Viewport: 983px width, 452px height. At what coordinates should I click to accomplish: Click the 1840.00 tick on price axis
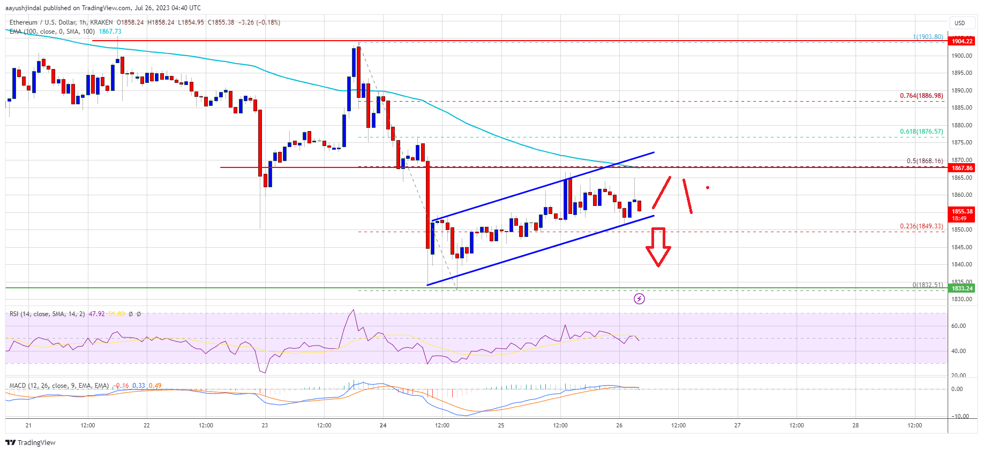click(x=962, y=264)
